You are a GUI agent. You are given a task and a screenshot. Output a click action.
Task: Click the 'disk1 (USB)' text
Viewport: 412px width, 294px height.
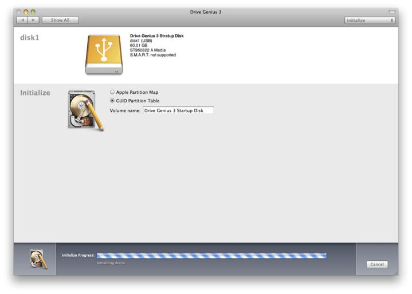[141, 41]
